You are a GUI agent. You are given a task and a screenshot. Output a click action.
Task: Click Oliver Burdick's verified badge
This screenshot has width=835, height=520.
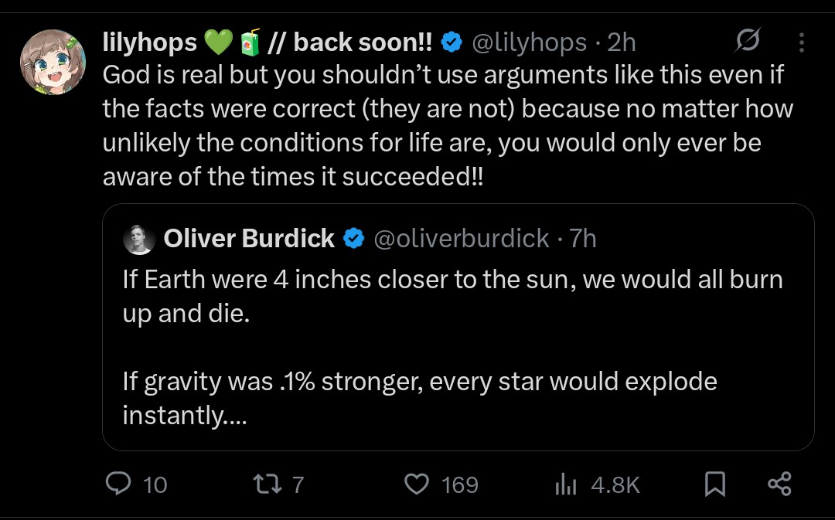point(353,238)
